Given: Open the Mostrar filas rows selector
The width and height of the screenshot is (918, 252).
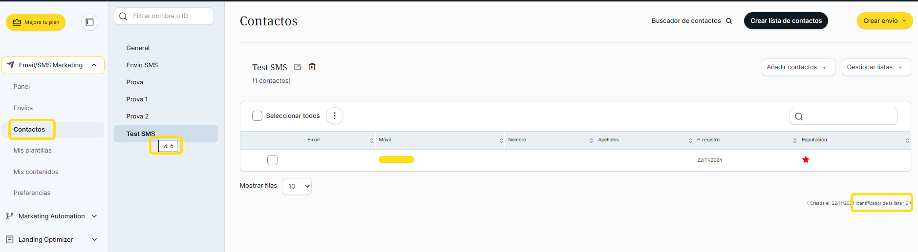Looking at the screenshot, I should (297, 186).
